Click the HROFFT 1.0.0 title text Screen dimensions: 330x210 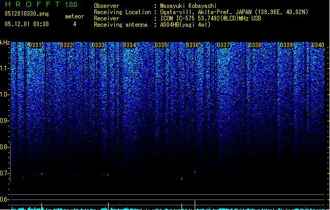point(41,4)
